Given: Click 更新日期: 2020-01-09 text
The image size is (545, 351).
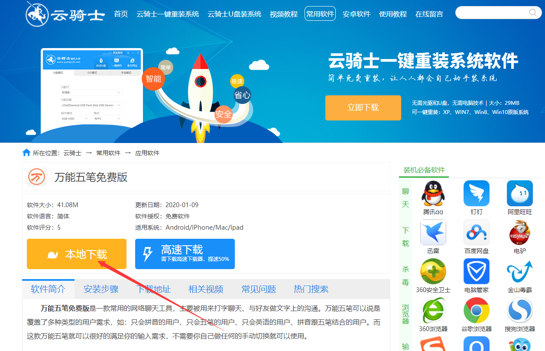Looking at the screenshot, I should point(167,205).
